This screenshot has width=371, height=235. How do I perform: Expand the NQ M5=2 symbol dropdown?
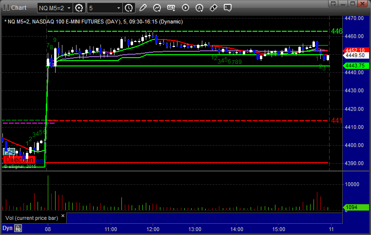(69, 8)
